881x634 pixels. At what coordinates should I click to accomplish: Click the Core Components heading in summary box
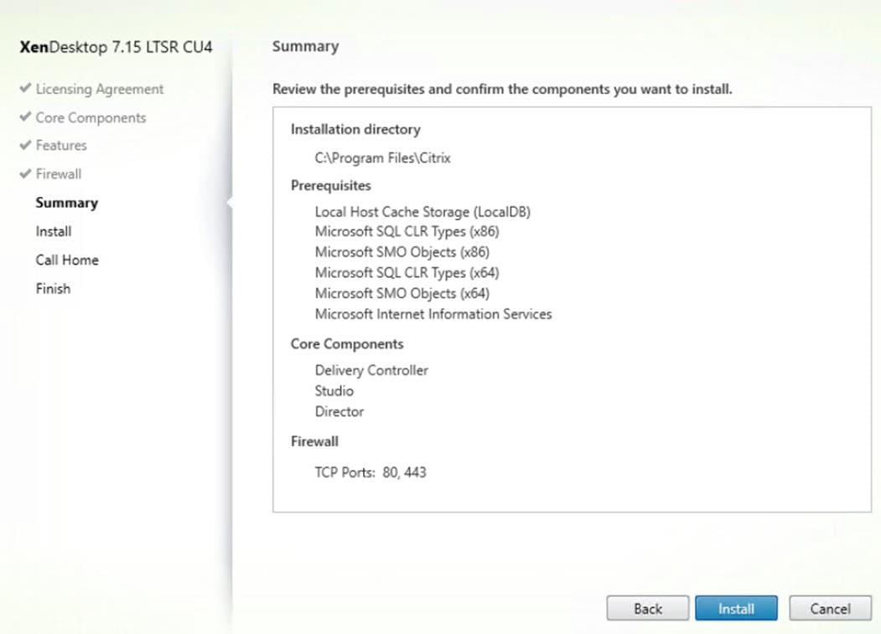[347, 343]
